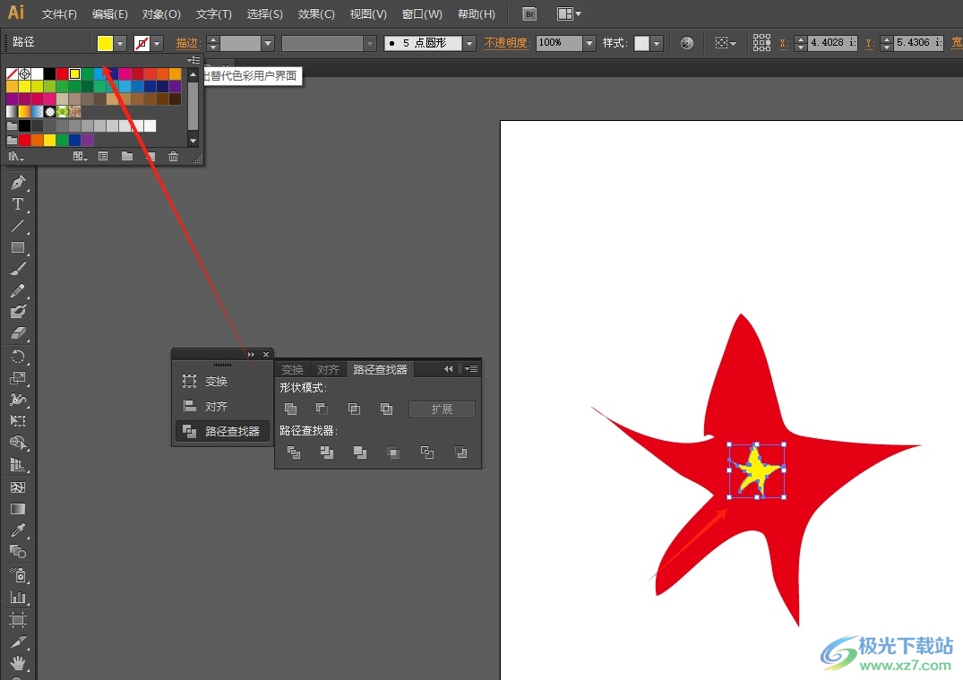Delete swatch with trash icon
963x680 pixels.
[x=173, y=157]
